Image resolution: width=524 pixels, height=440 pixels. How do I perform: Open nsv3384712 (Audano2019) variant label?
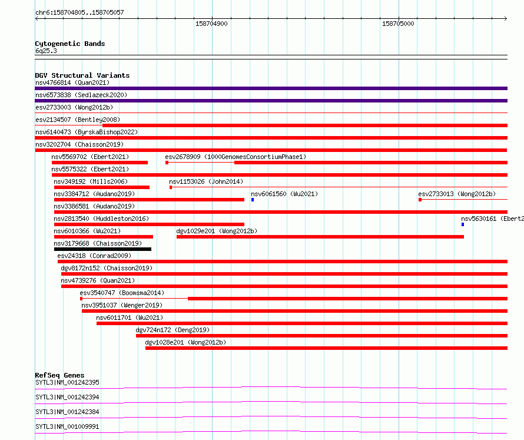coord(94,194)
